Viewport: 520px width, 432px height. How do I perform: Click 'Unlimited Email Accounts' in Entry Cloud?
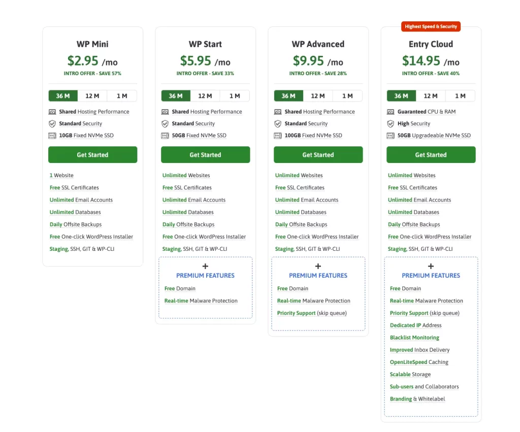point(419,200)
